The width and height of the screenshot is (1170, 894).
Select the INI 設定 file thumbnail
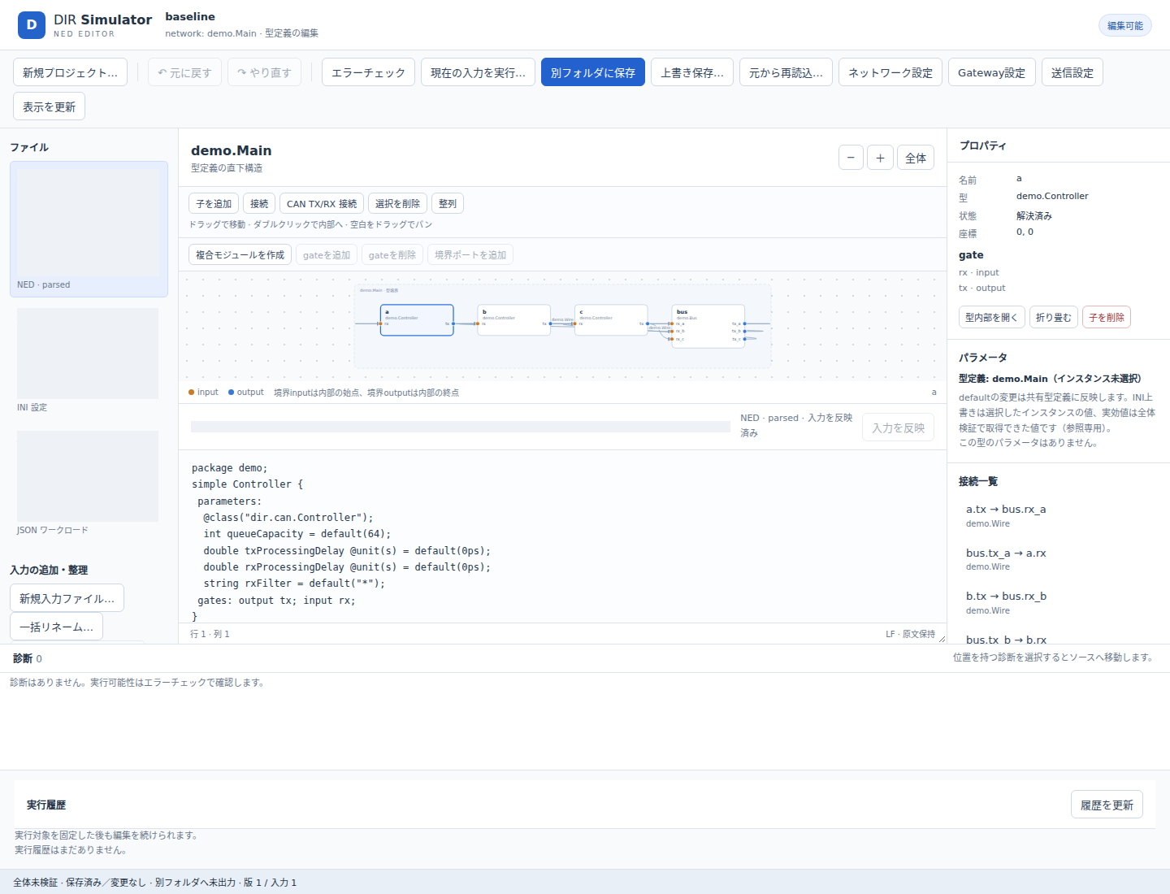pos(89,360)
